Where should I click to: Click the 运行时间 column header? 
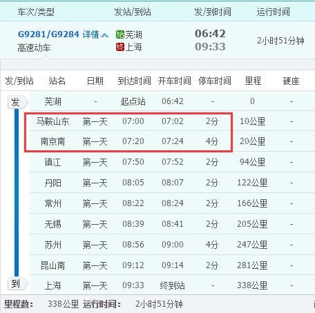pyautogui.click(x=274, y=12)
